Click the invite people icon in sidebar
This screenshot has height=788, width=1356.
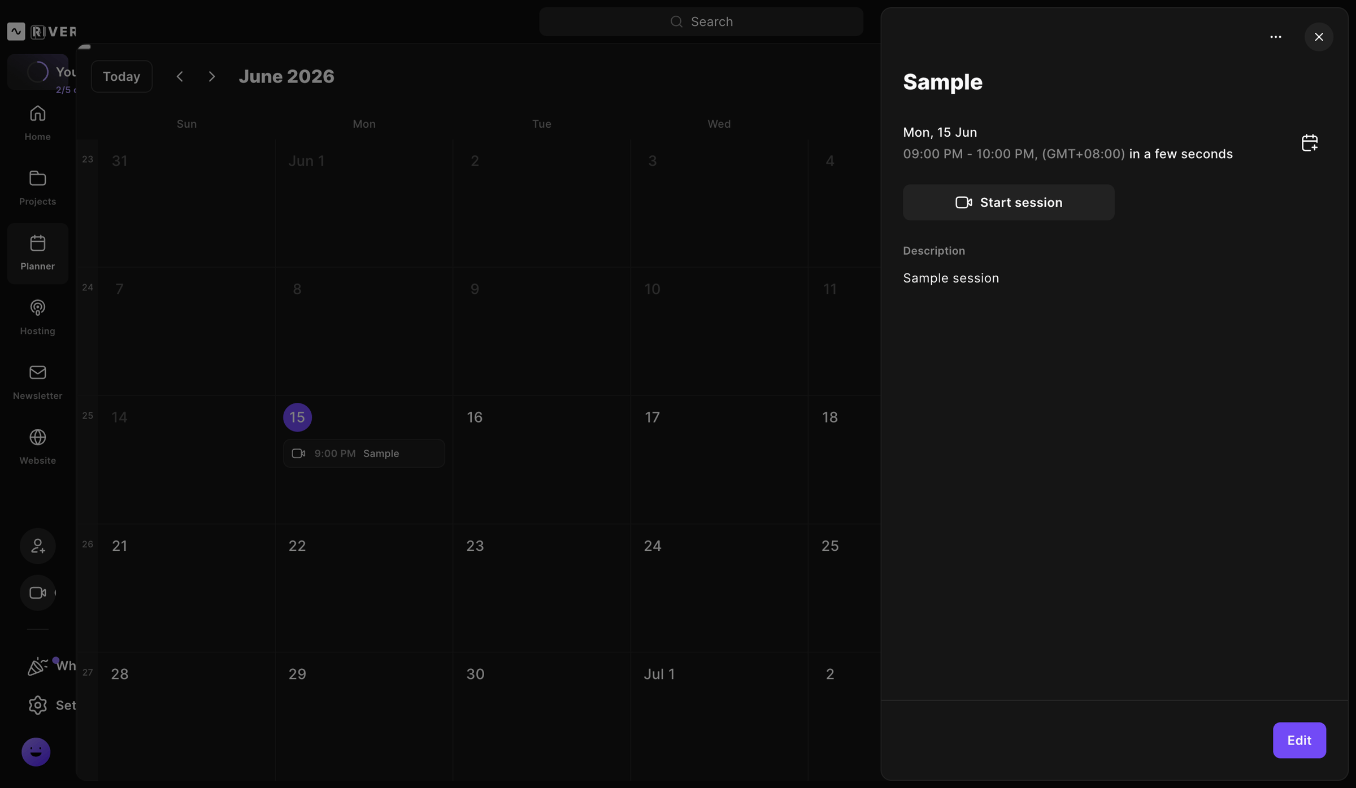coord(38,546)
